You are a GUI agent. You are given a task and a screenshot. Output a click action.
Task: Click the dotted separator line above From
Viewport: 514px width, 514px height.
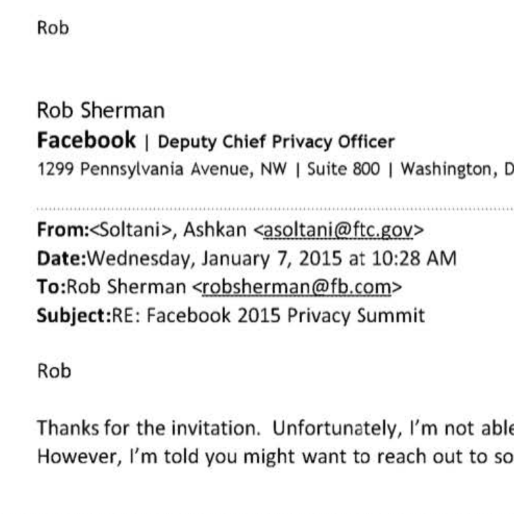point(275,208)
